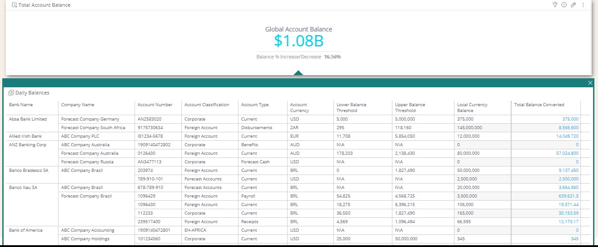Click the 57,024,800 converted balance value
The height and width of the screenshot is (247, 598).
point(567,153)
